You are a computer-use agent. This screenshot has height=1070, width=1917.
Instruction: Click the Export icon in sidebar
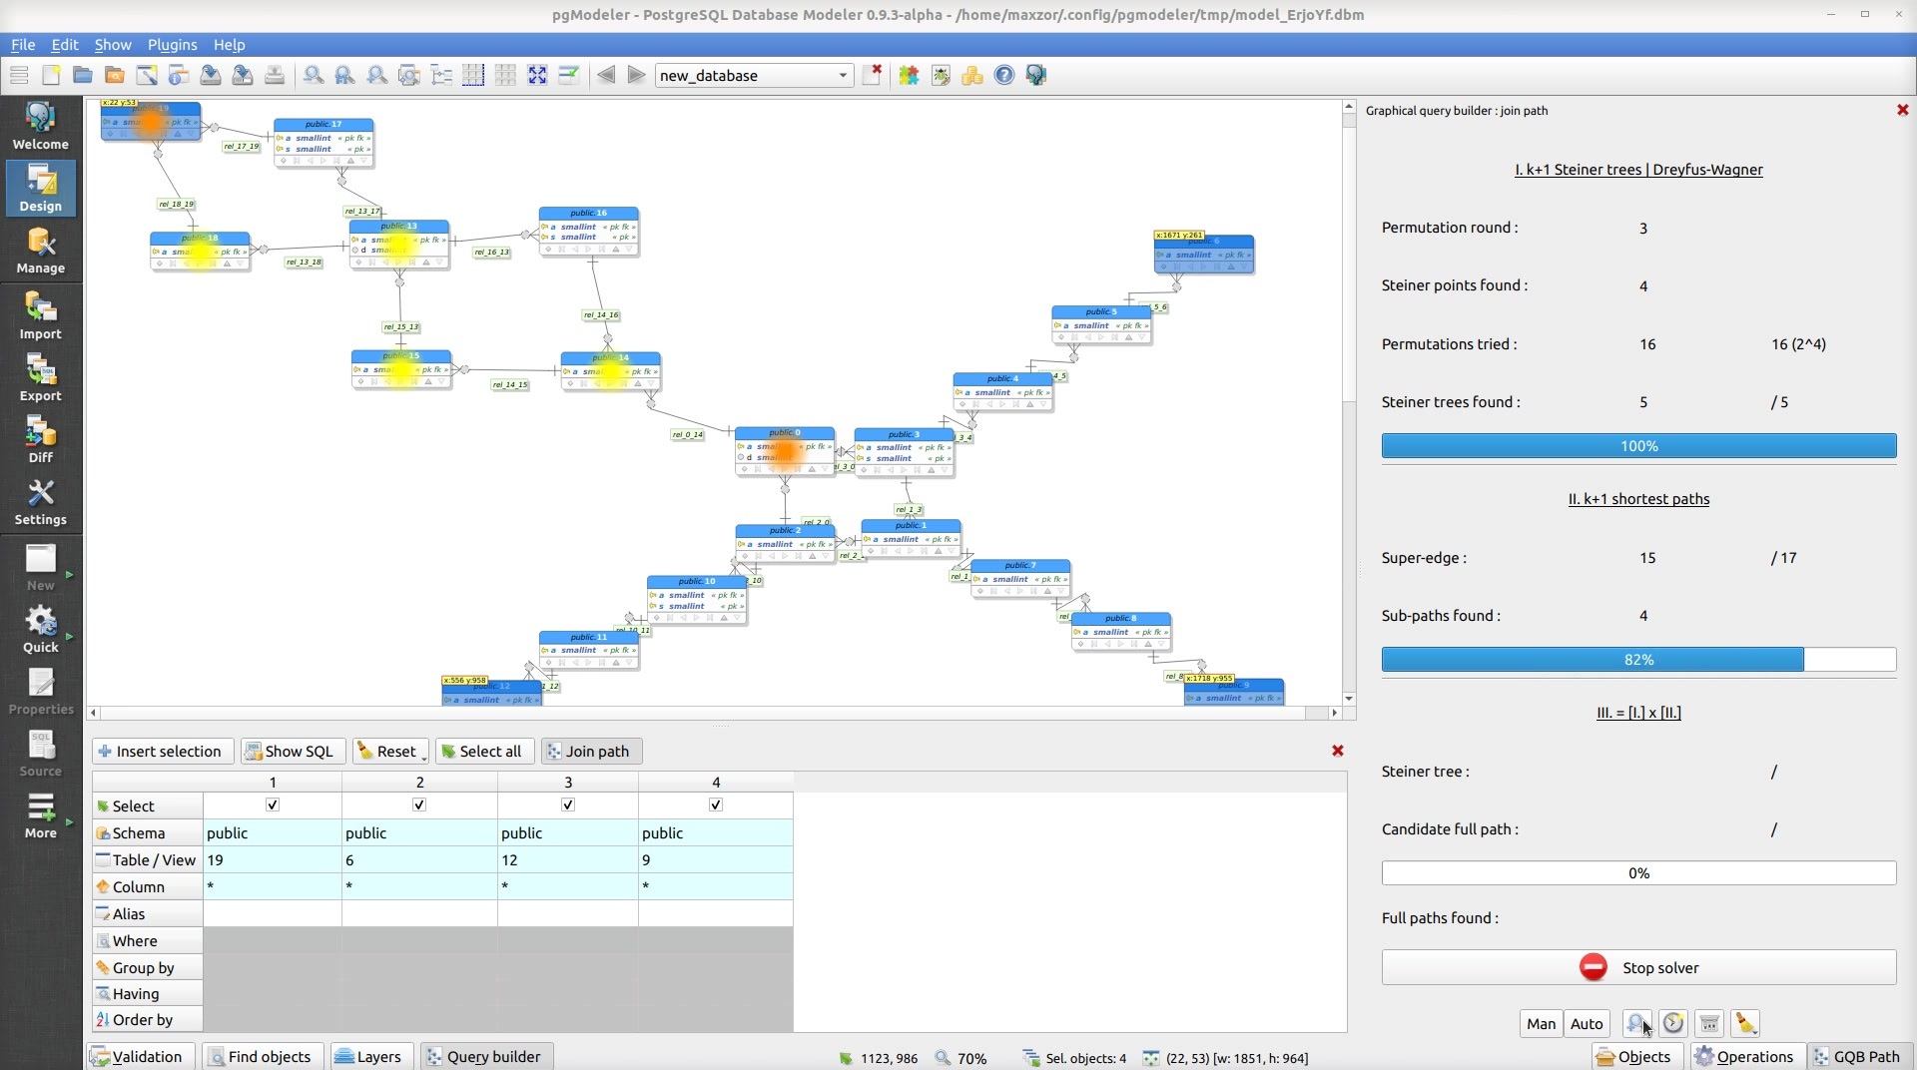tap(40, 377)
